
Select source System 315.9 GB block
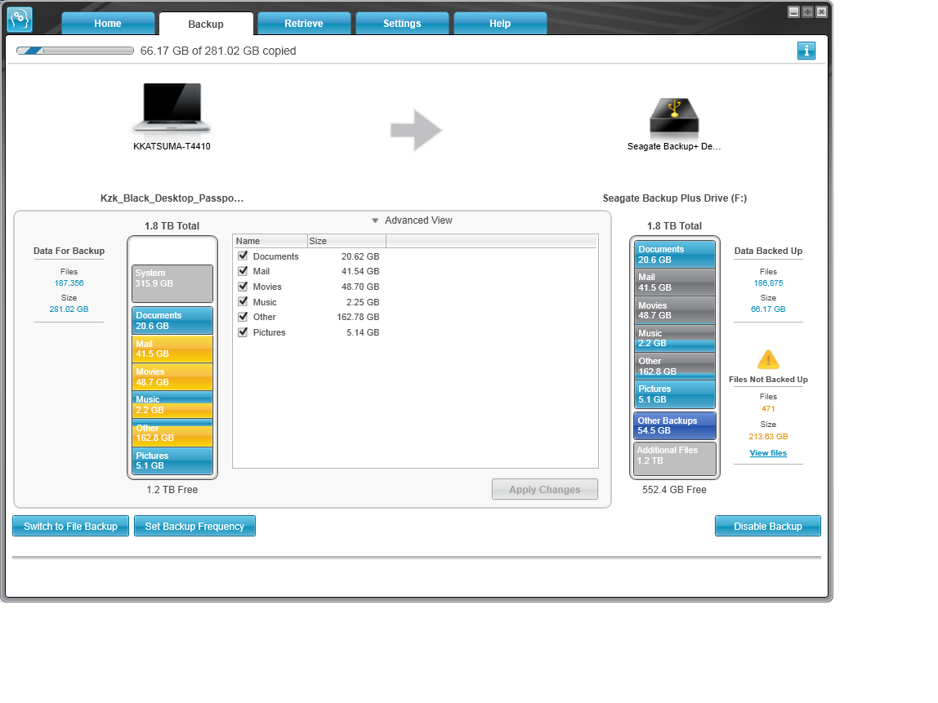[172, 283]
